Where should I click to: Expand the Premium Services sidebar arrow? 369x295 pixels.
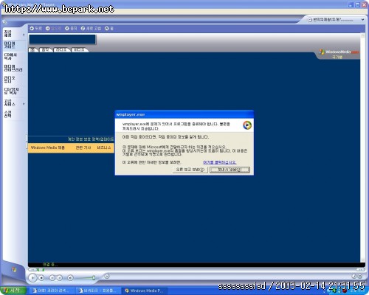click(x=24, y=104)
